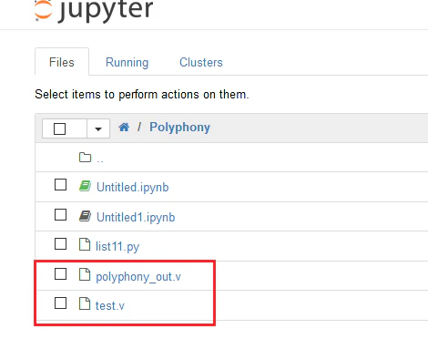Click the gray notebook icon of Untitled1.ipynb
Viewport: 428px width, 339px height.
click(x=85, y=216)
